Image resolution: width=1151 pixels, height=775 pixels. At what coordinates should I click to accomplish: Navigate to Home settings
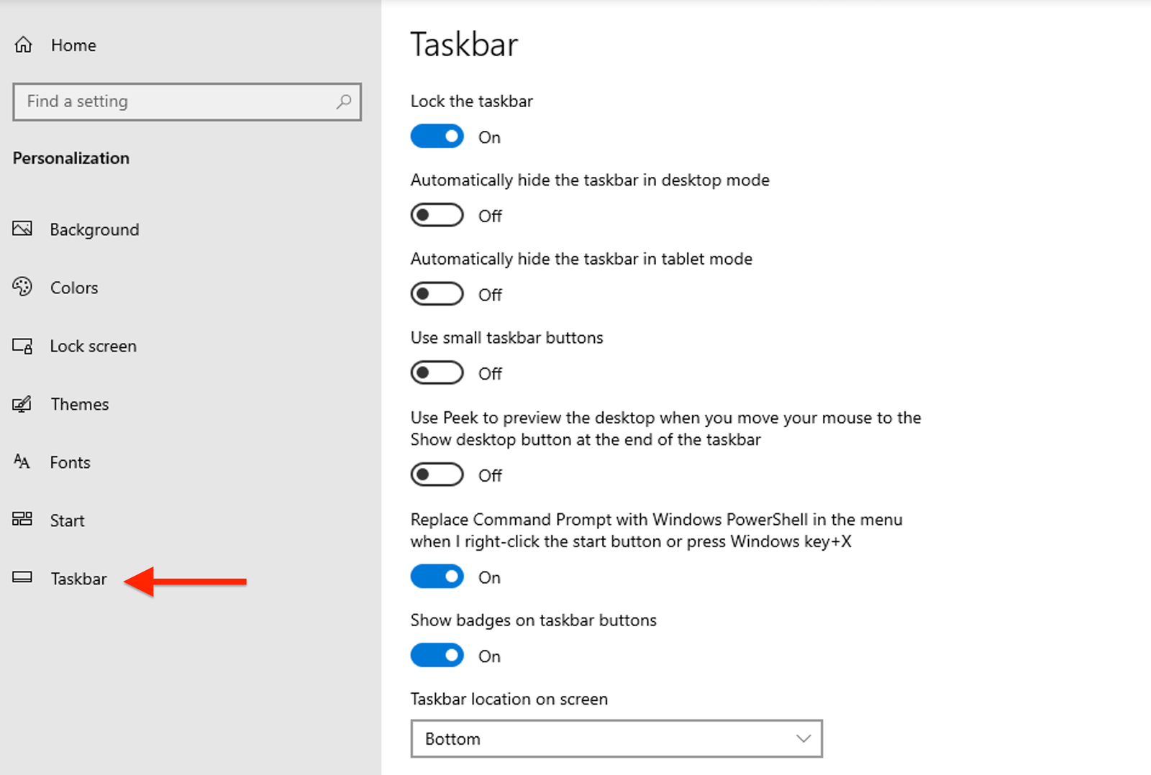[73, 45]
